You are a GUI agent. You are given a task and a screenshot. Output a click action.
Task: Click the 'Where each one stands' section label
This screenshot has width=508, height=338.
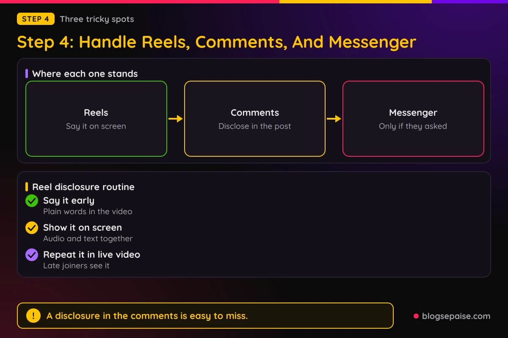85,74
